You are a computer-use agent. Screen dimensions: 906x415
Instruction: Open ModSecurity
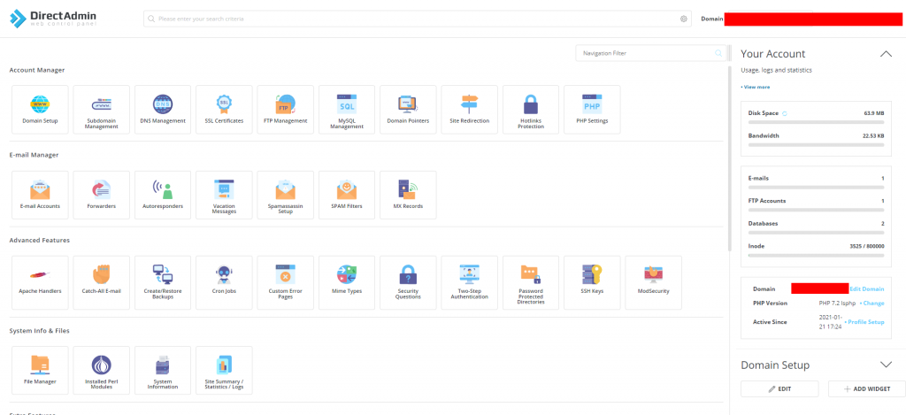pyautogui.click(x=654, y=282)
